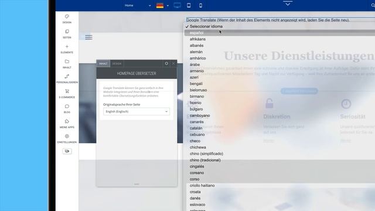The image size is (375, 211).
Task: Pick 'coreano' language
Action: [197, 173]
